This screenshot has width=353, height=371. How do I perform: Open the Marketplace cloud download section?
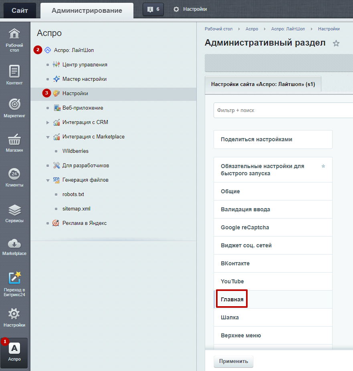coord(14,247)
